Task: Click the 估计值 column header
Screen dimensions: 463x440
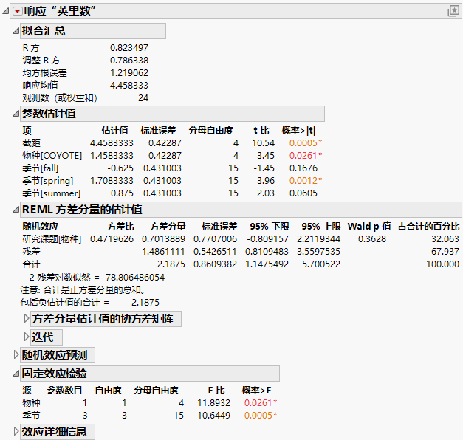Action: point(115,131)
